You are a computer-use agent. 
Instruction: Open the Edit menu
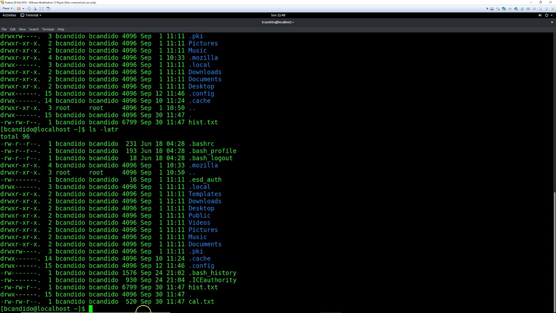pyautogui.click(x=13, y=29)
